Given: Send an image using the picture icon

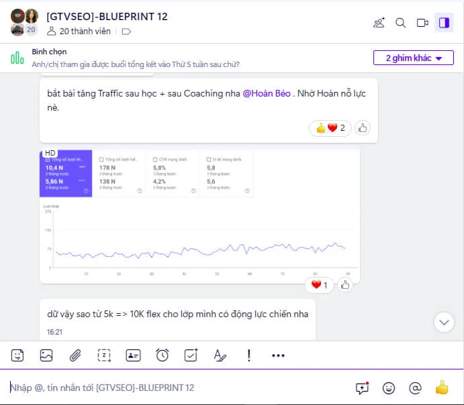Looking at the screenshot, I should point(46,355).
